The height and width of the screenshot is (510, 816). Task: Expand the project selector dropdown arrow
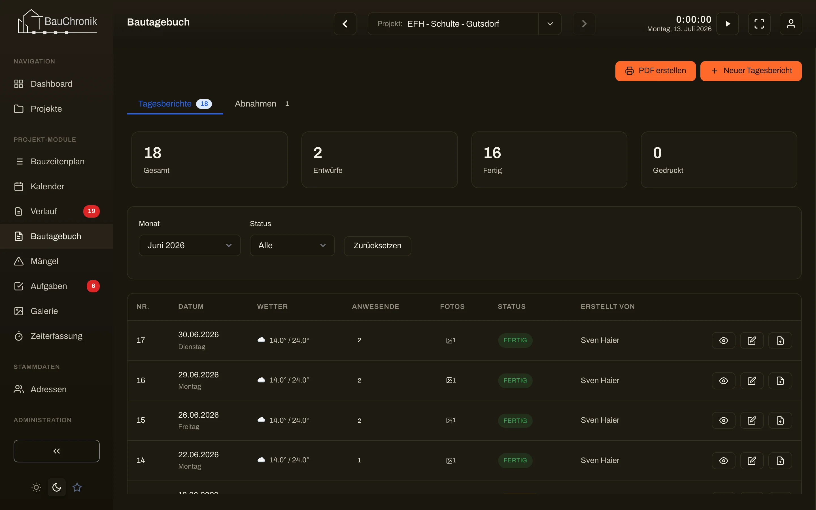point(550,24)
